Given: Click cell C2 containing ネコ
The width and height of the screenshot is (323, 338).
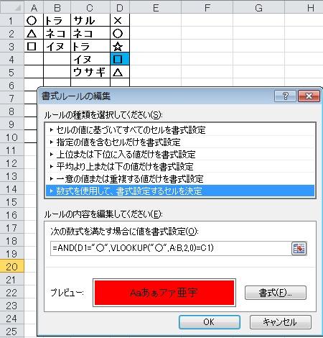Looking at the screenshot, I should tap(90, 33).
